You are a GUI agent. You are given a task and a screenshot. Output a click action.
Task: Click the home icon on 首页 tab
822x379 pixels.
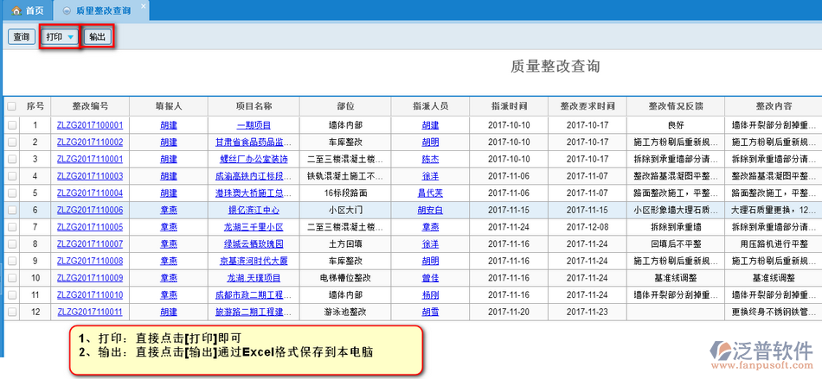[x=16, y=10]
